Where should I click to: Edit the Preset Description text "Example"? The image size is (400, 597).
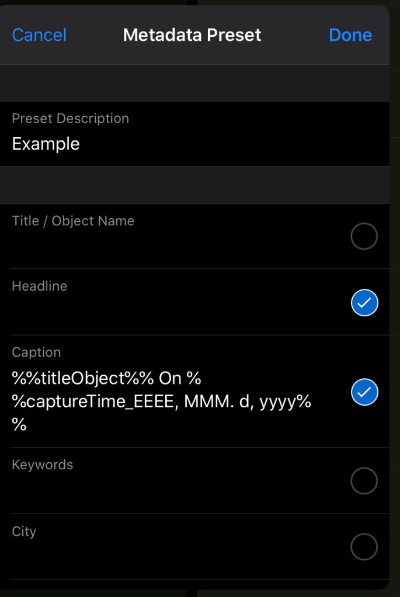[x=46, y=144]
